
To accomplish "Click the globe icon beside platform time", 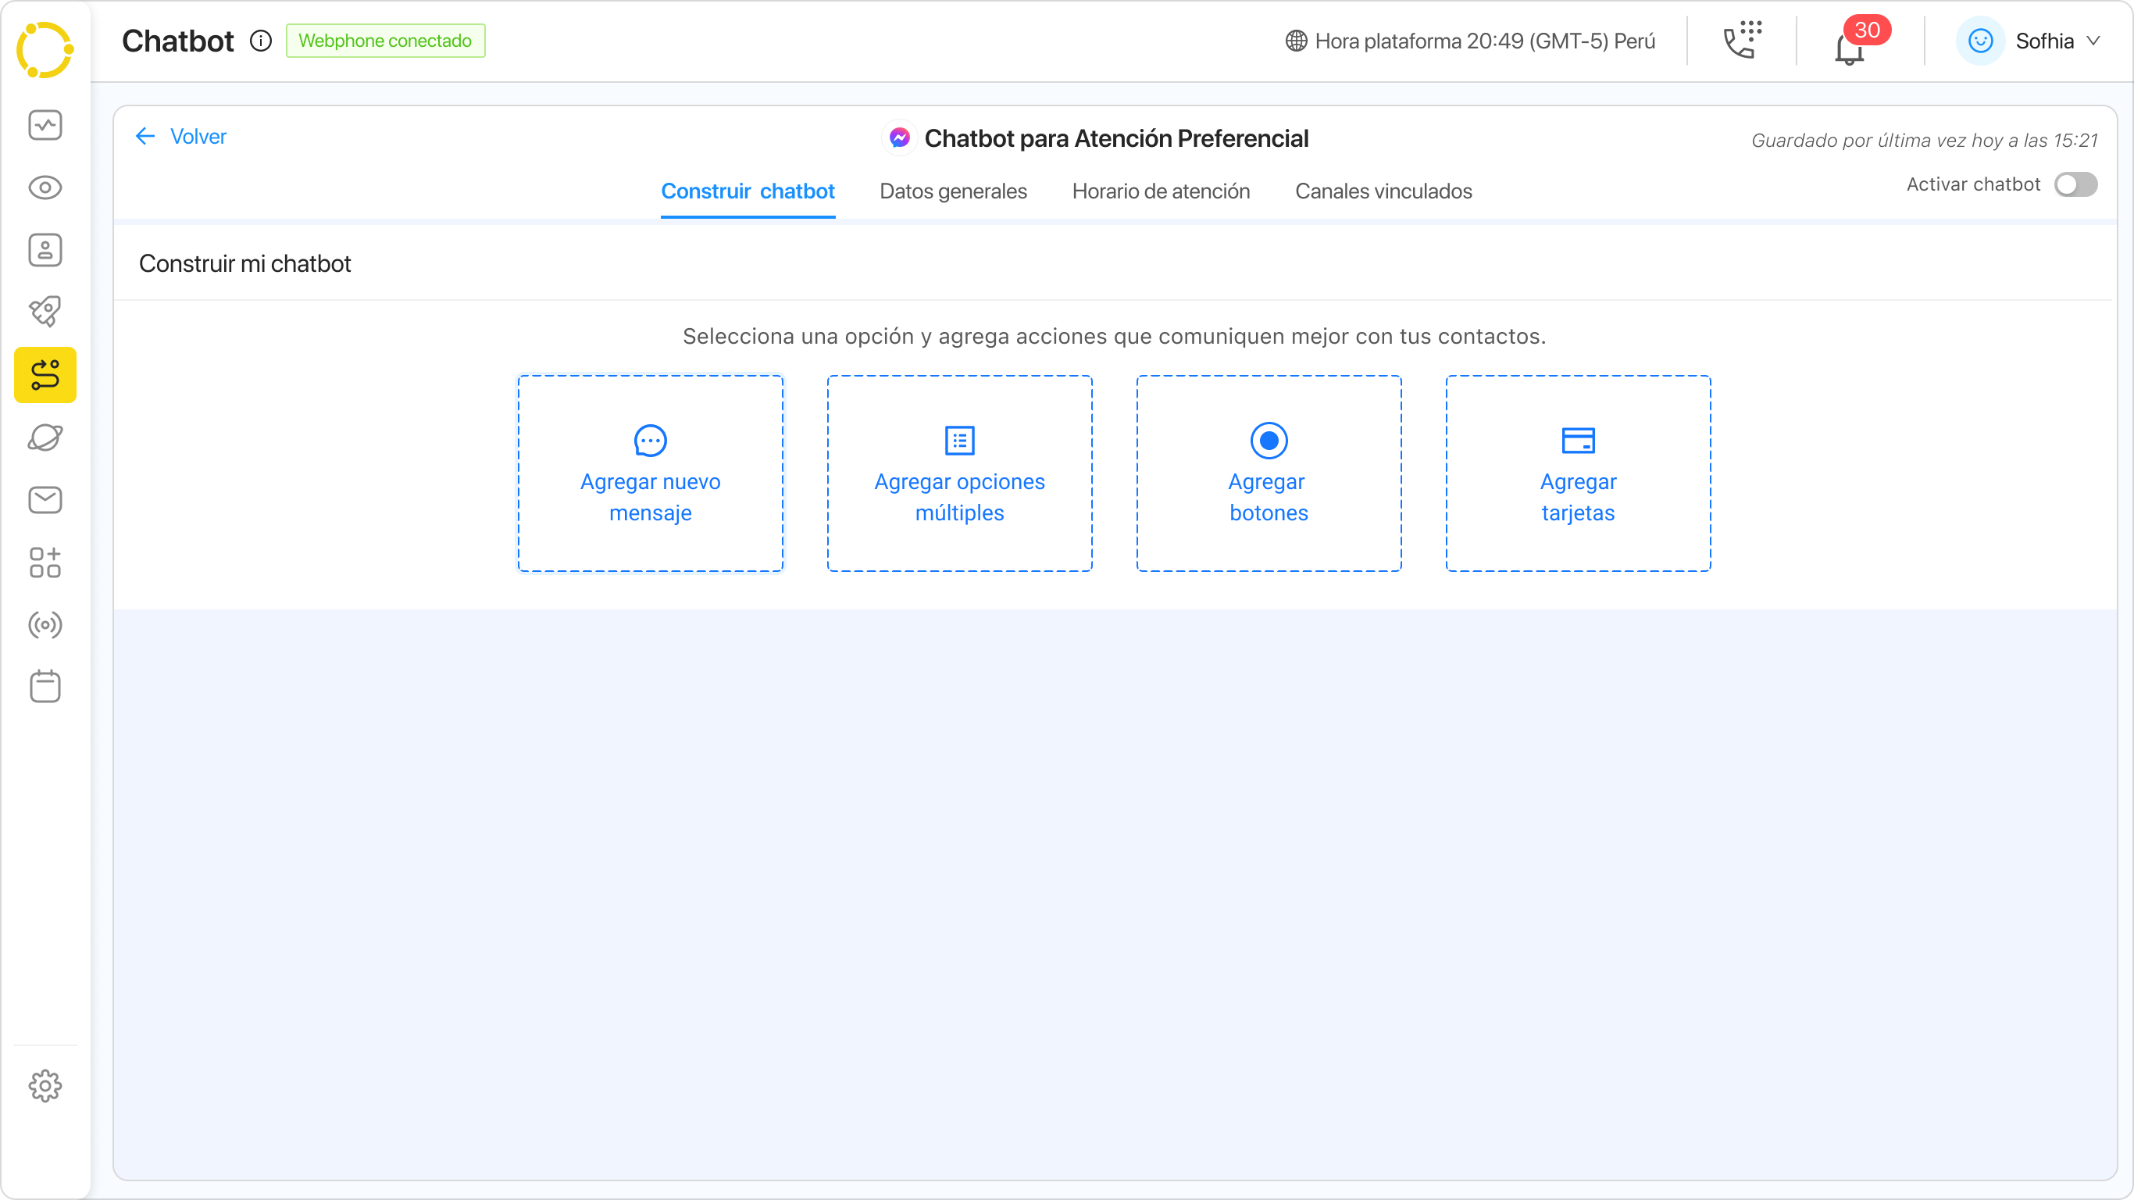I will (1296, 41).
